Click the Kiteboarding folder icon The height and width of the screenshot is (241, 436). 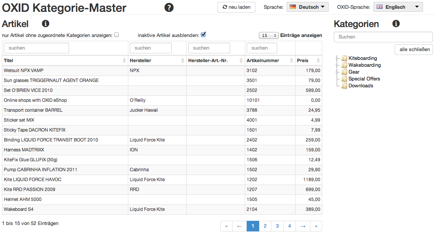coord(344,58)
